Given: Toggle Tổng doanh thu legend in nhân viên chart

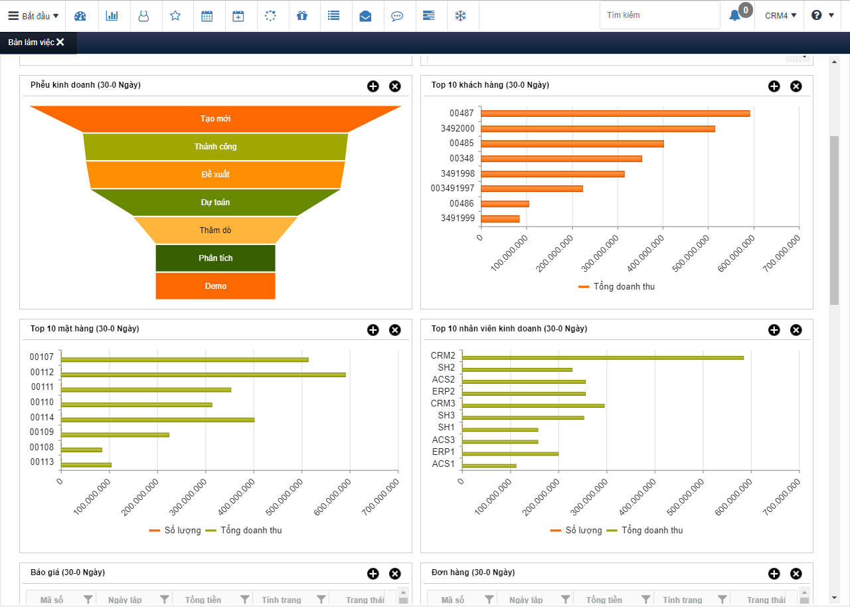Looking at the screenshot, I should tap(644, 531).
